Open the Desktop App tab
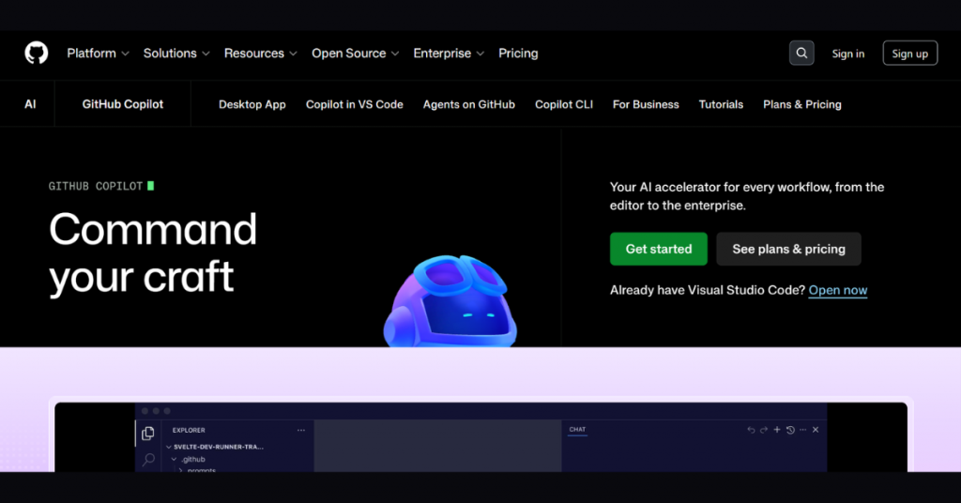Image resolution: width=961 pixels, height=503 pixels. [252, 104]
